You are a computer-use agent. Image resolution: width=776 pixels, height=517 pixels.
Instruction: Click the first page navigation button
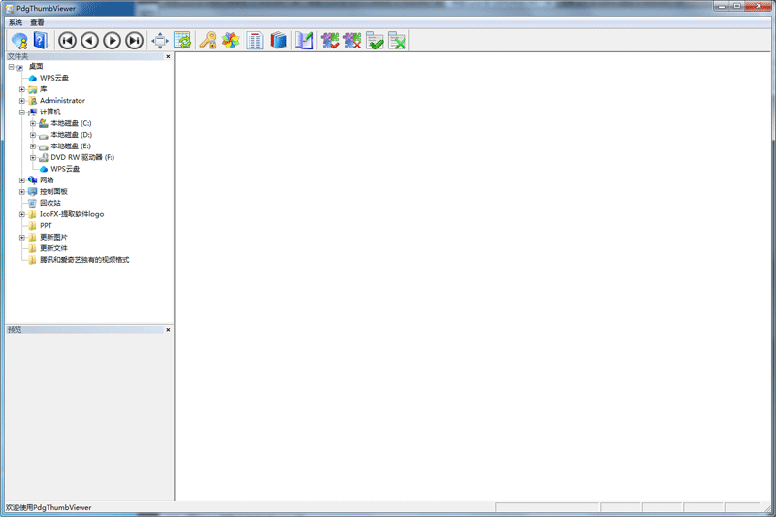tap(67, 41)
